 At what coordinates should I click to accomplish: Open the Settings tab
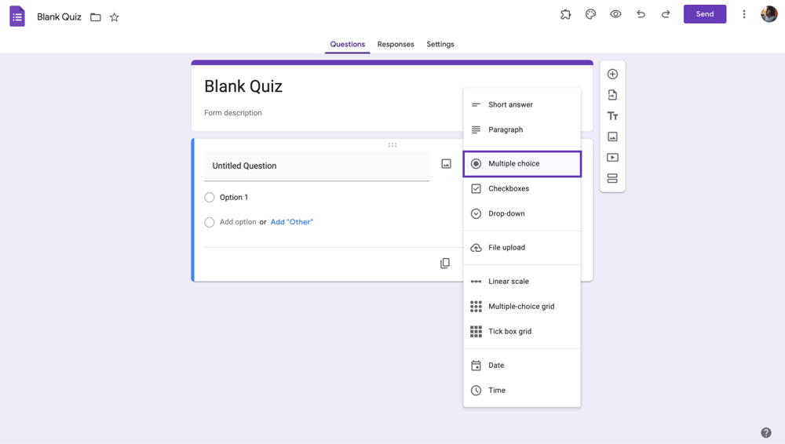pyautogui.click(x=440, y=45)
